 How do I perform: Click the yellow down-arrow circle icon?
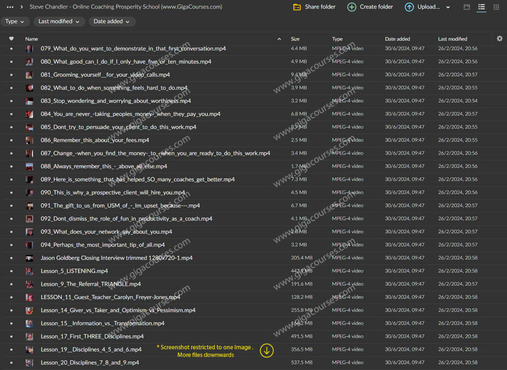tap(267, 351)
